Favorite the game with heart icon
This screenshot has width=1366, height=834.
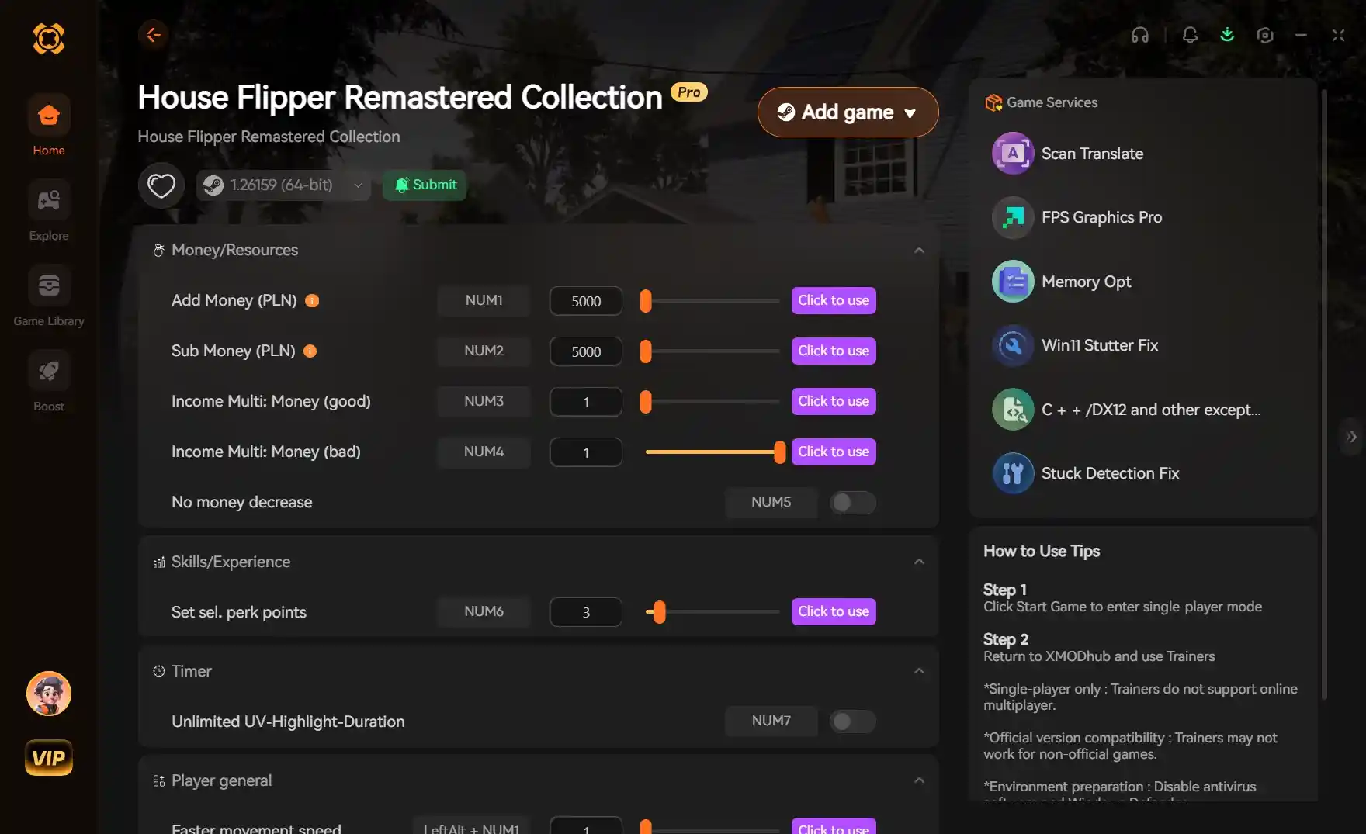point(161,185)
